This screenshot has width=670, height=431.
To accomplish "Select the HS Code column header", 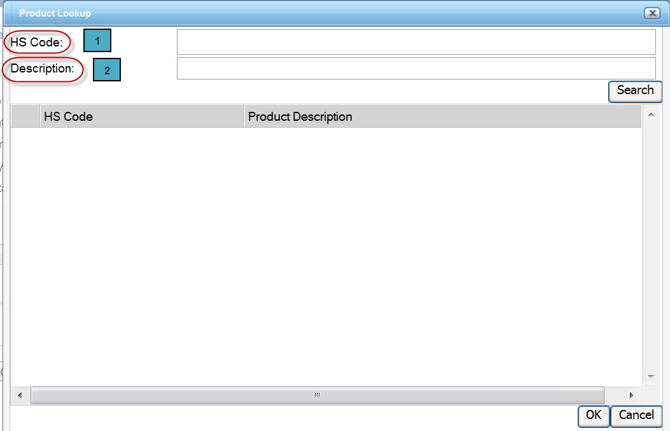I will coord(142,116).
